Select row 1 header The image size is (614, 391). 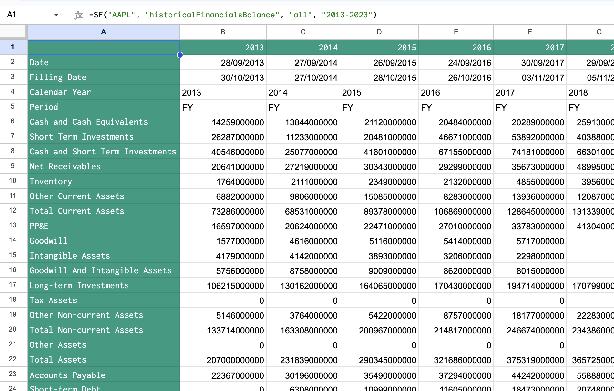13,47
